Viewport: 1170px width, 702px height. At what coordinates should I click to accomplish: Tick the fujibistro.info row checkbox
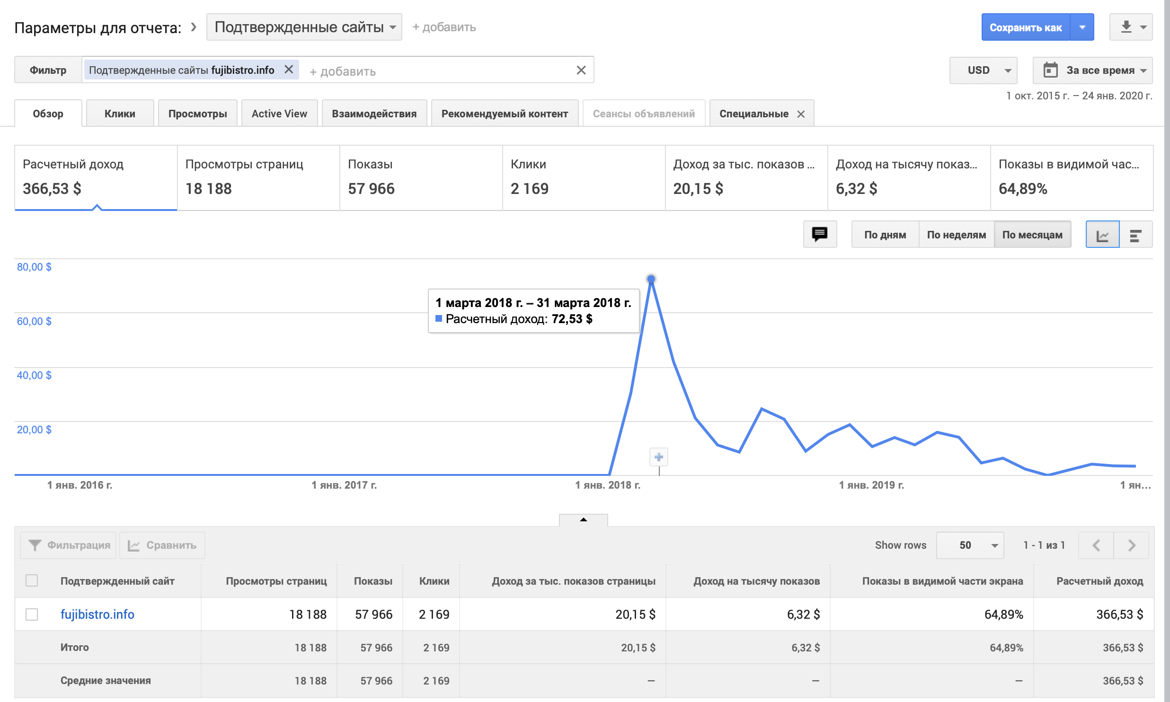(x=32, y=614)
